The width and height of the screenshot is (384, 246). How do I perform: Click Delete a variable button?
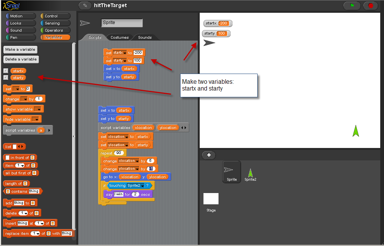tap(21, 59)
